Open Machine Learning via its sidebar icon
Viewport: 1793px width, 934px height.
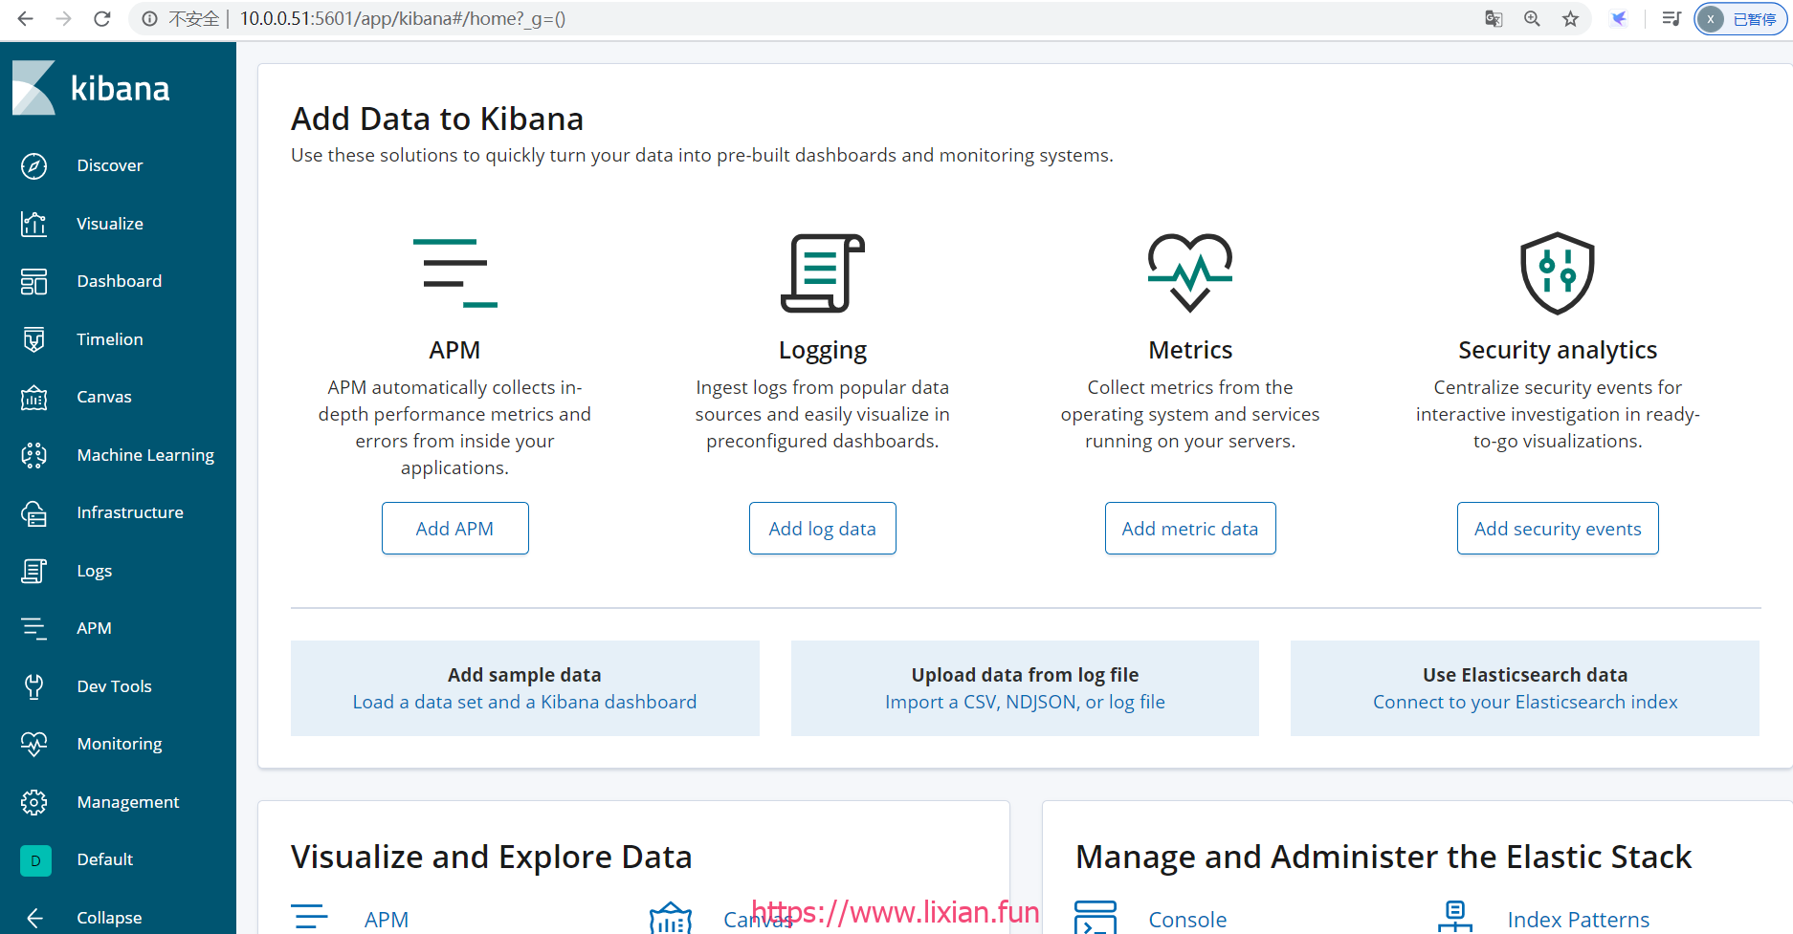pos(33,455)
